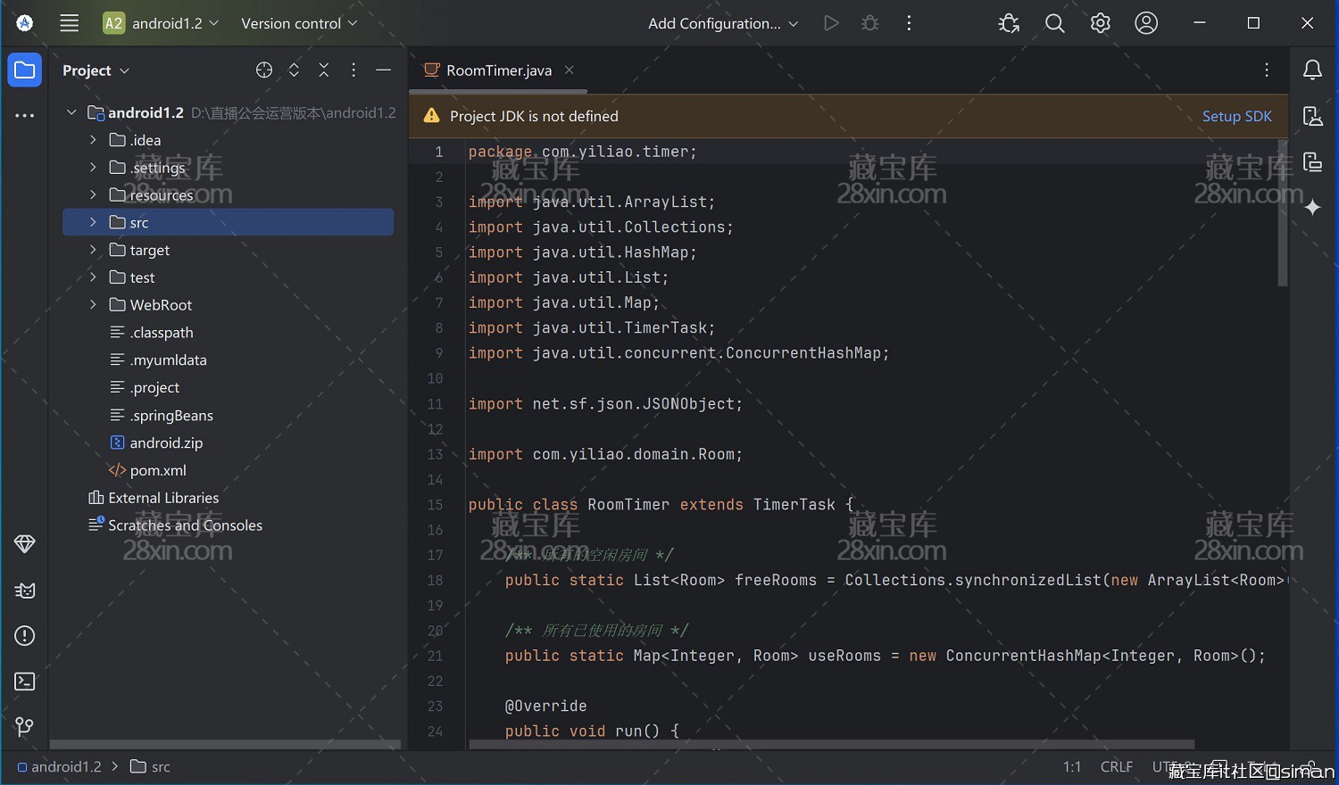Open IDE settings gear
Viewport: 1339px width, 785px height.
(1101, 23)
